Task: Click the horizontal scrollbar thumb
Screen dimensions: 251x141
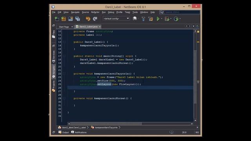Action: [x=106, y=124]
